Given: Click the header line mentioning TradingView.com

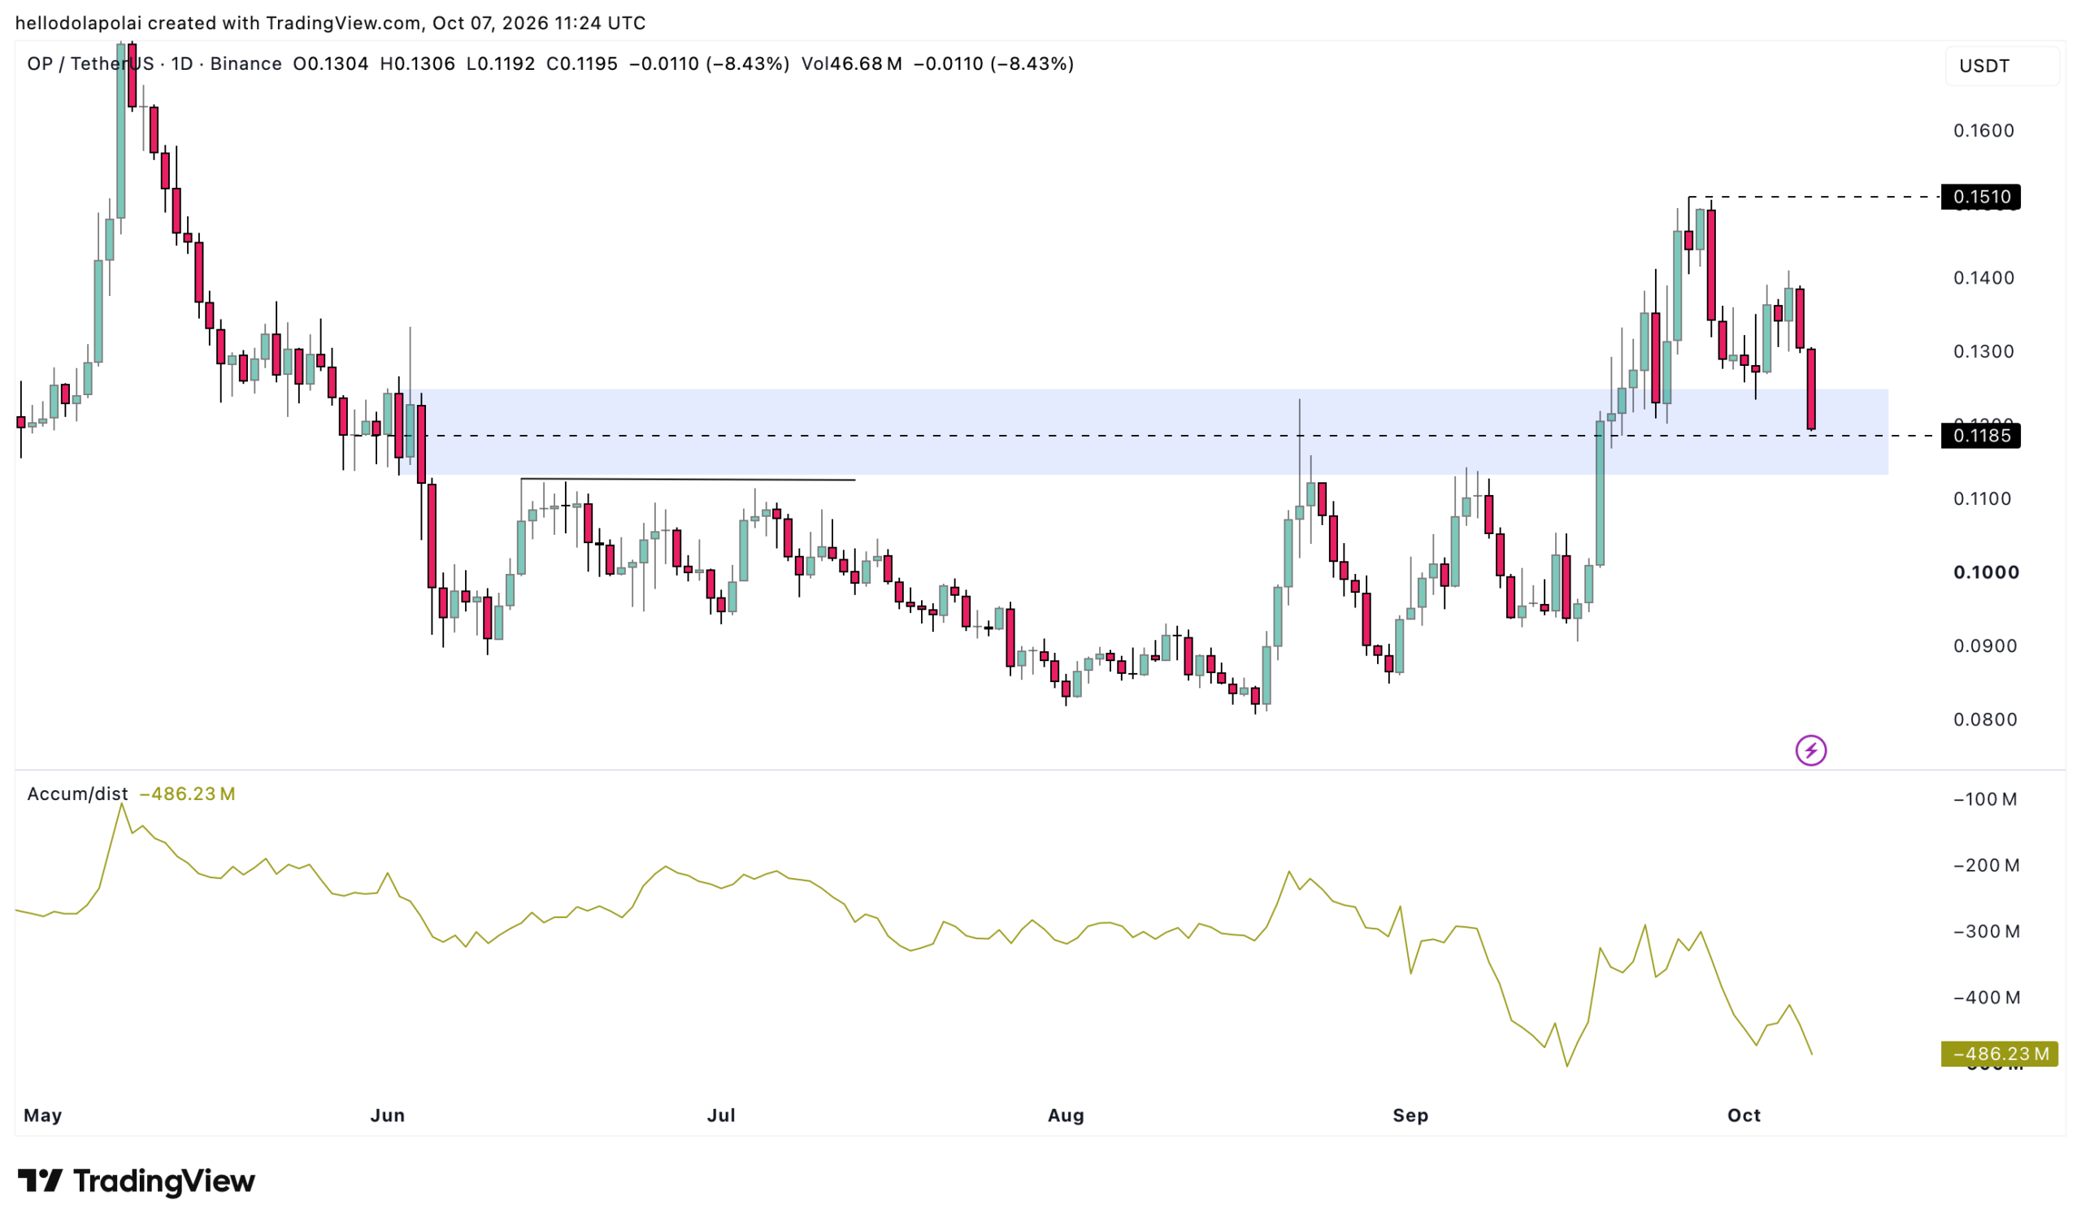Looking at the screenshot, I should pyautogui.click(x=330, y=23).
